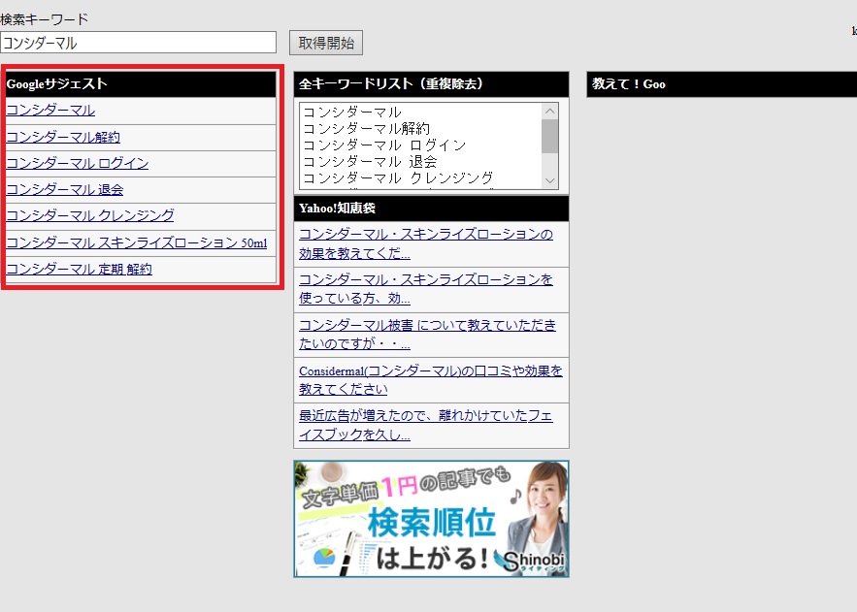
Task: Click the 検索キーワード text input field
Action: tap(139, 43)
